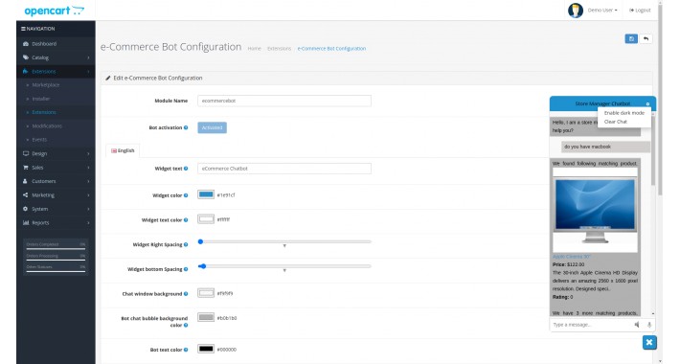Click the OpenCart logo

[55, 11]
